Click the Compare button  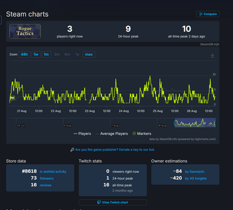(208, 14)
